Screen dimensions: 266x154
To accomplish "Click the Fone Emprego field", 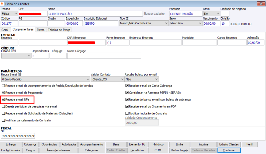I will click(118, 43).
